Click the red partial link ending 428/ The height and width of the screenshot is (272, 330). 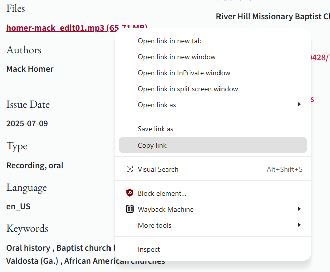(320, 57)
